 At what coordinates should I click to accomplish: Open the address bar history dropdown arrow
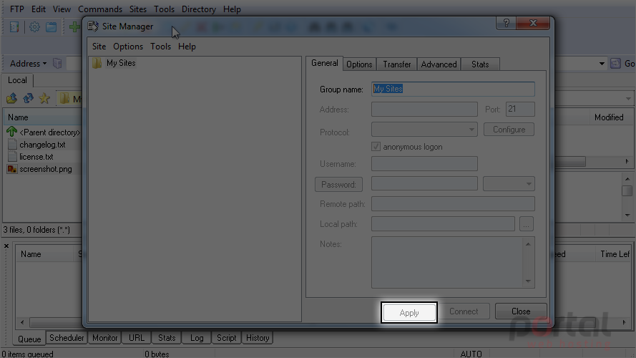602,64
